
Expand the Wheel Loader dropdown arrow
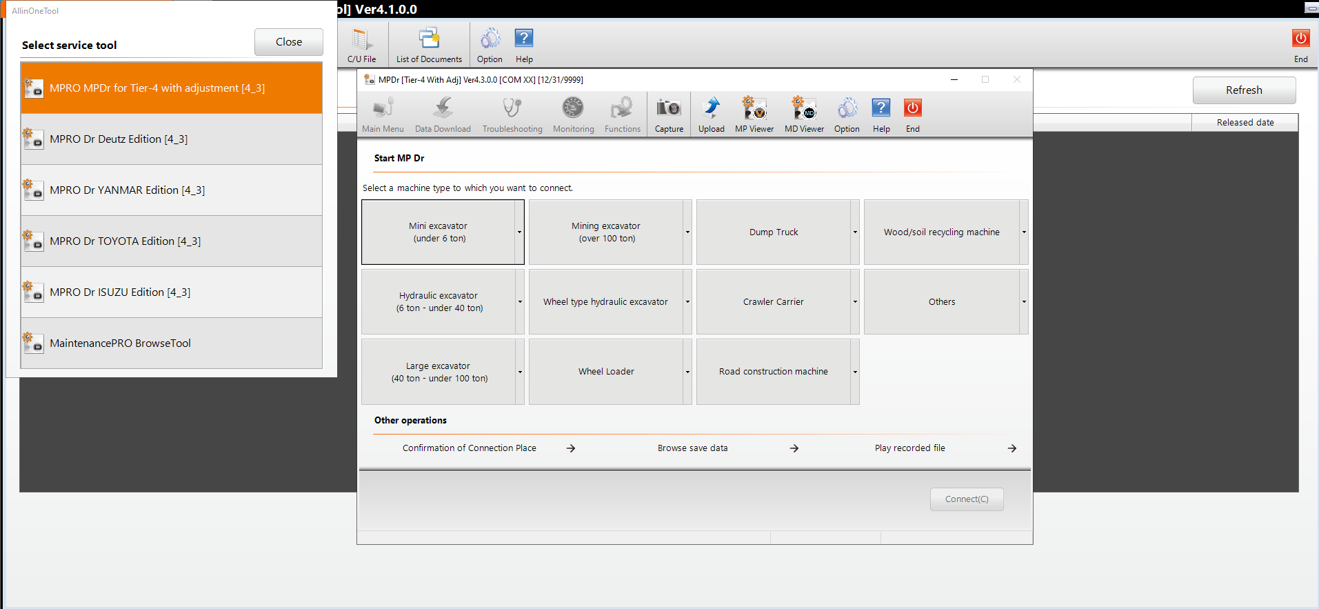click(x=687, y=372)
